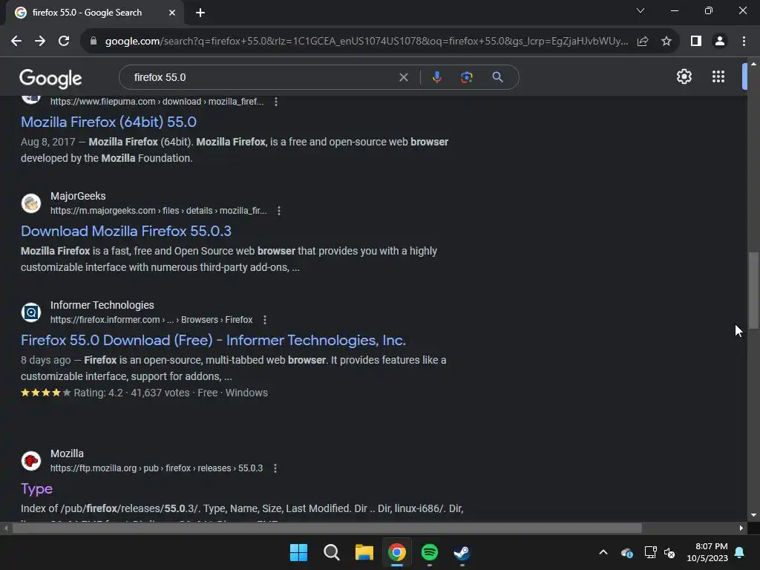
Task: Click the ftp.mozilla.org URL breadcrumb
Action: point(157,468)
